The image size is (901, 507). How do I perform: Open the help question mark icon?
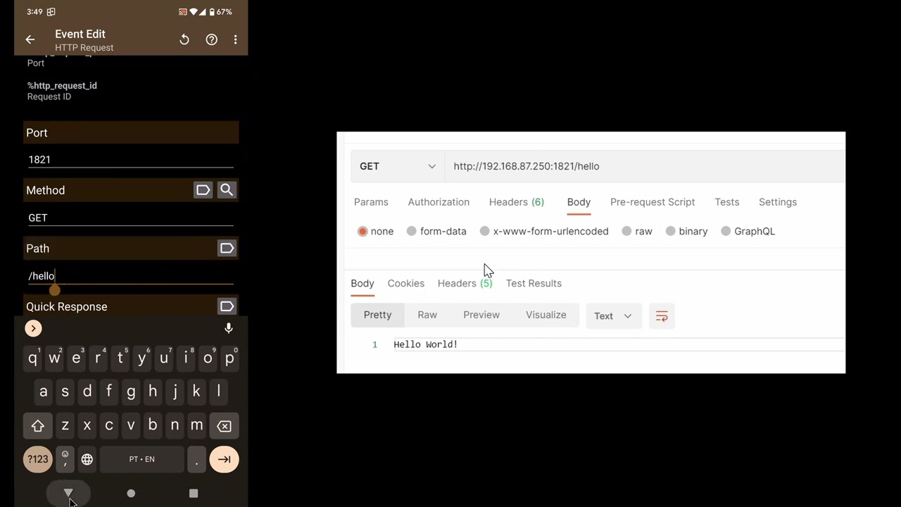211,40
